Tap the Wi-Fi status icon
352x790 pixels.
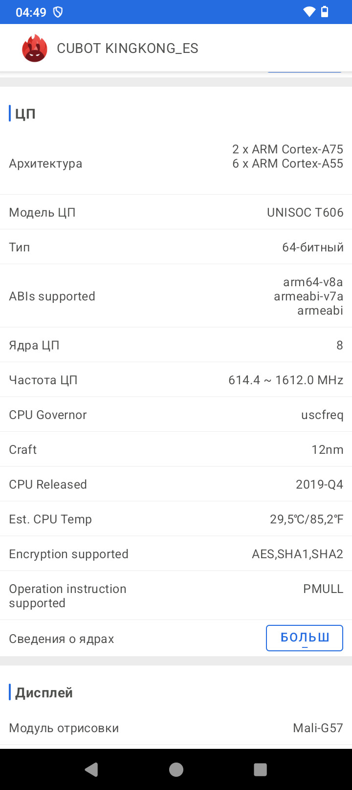(x=309, y=12)
